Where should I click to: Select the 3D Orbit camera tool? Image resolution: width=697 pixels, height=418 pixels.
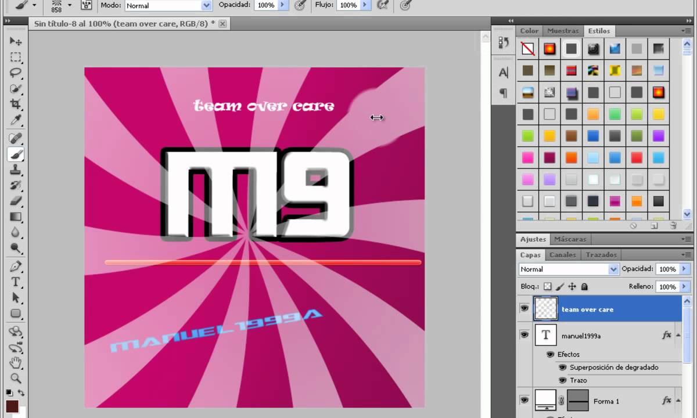click(16, 347)
